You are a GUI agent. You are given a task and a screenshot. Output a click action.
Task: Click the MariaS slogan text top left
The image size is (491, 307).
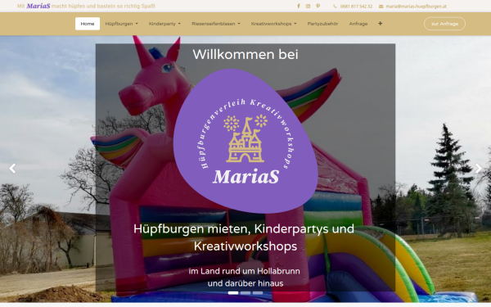tap(86, 6)
